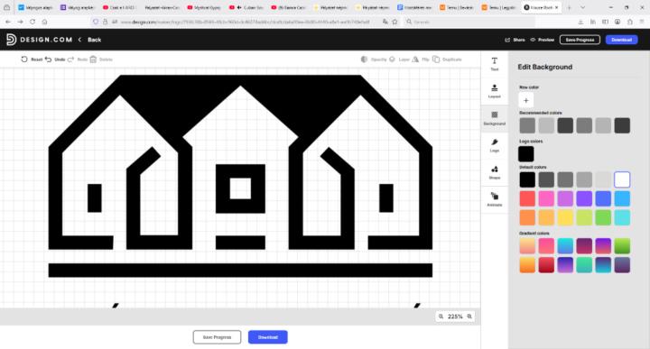This screenshot has height=349, width=650.
Task: Zoom out with the left magnifier icon
Action: coord(441,317)
